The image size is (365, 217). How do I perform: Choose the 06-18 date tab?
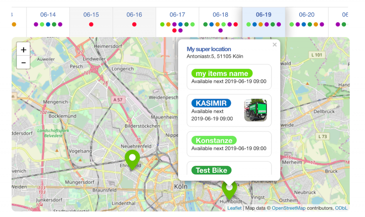coord(220,15)
